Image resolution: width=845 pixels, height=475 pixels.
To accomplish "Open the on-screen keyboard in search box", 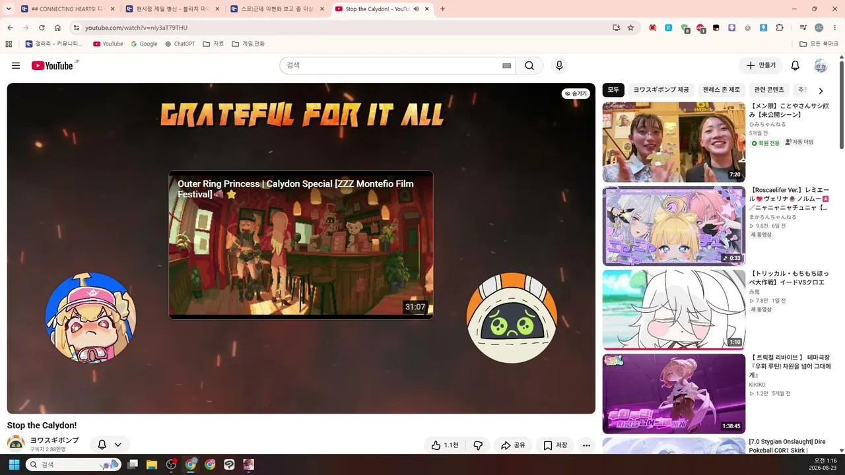I will 506,65.
